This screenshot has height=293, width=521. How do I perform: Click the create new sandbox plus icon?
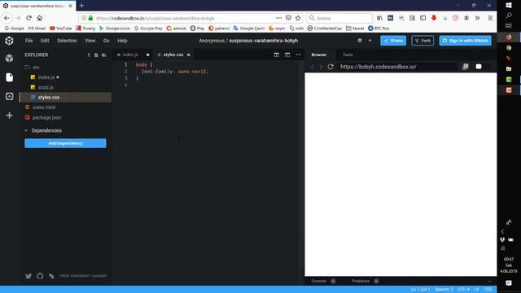370,41
